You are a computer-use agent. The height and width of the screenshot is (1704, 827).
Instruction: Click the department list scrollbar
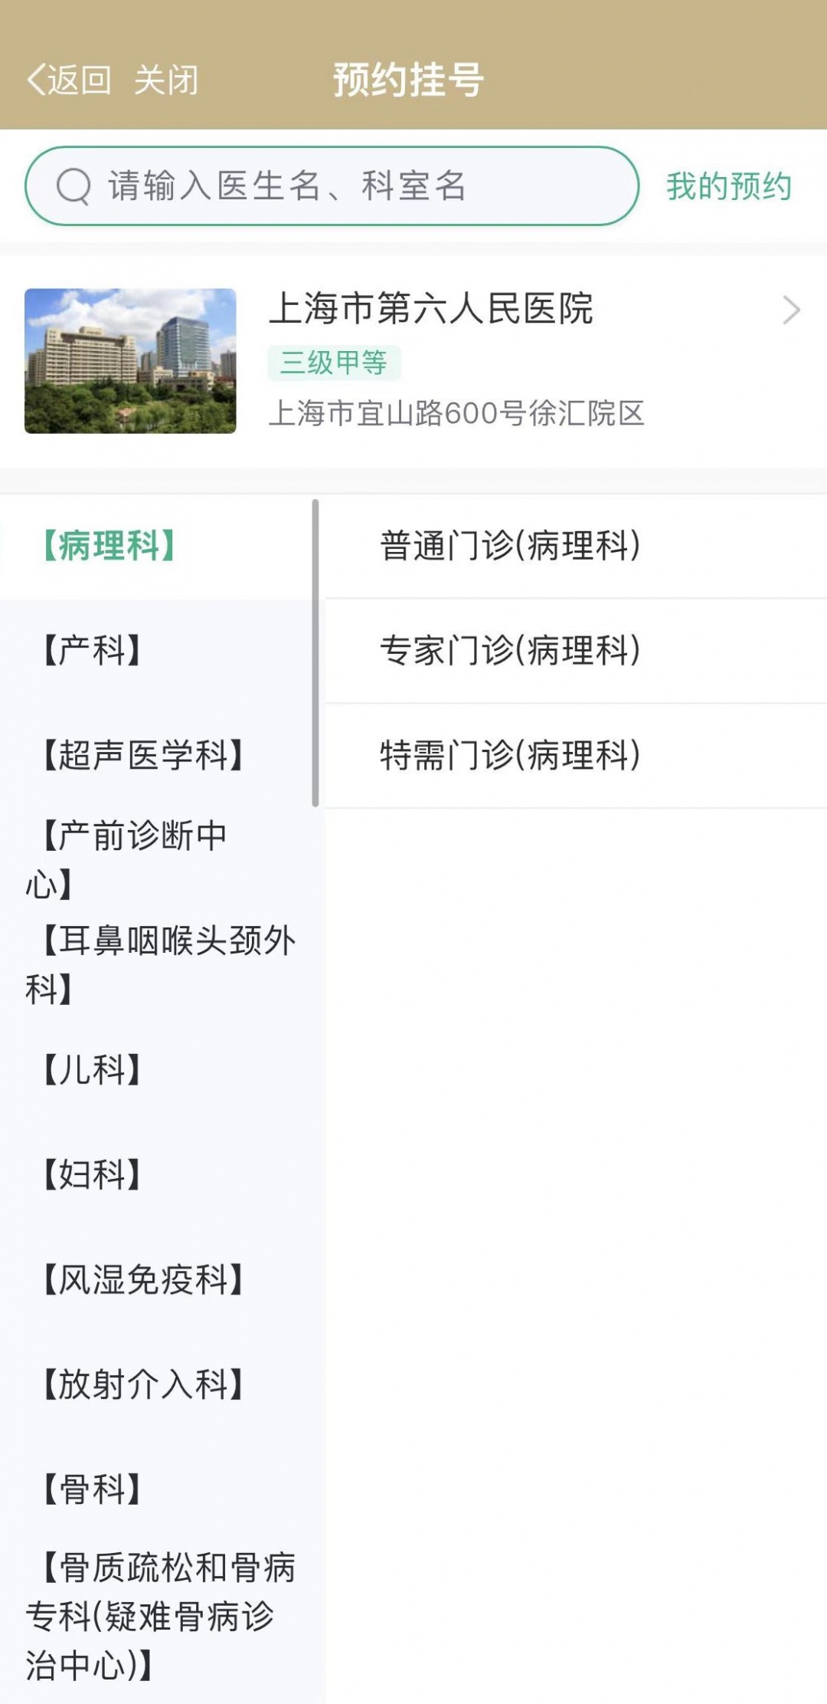point(315,652)
